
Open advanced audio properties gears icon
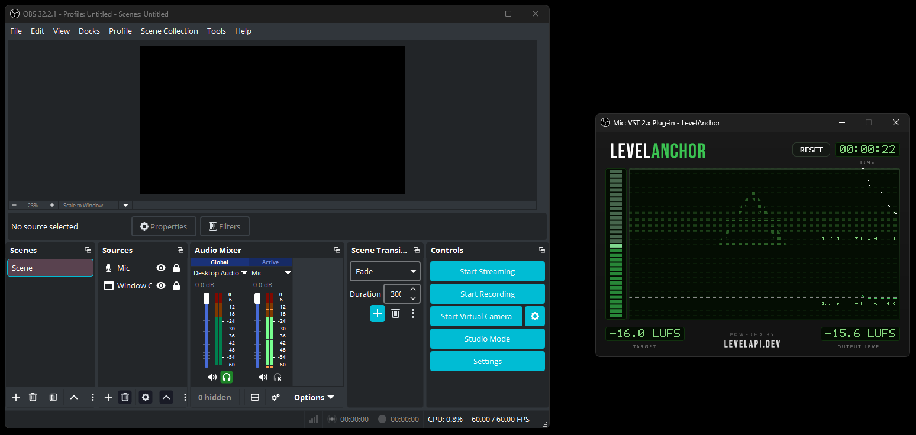point(276,397)
